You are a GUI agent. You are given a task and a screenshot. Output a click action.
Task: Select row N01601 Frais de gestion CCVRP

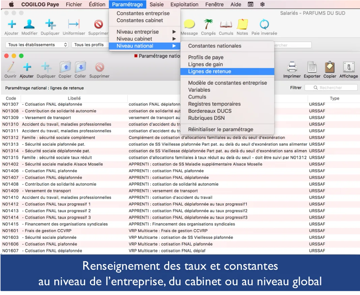pos(180,231)
